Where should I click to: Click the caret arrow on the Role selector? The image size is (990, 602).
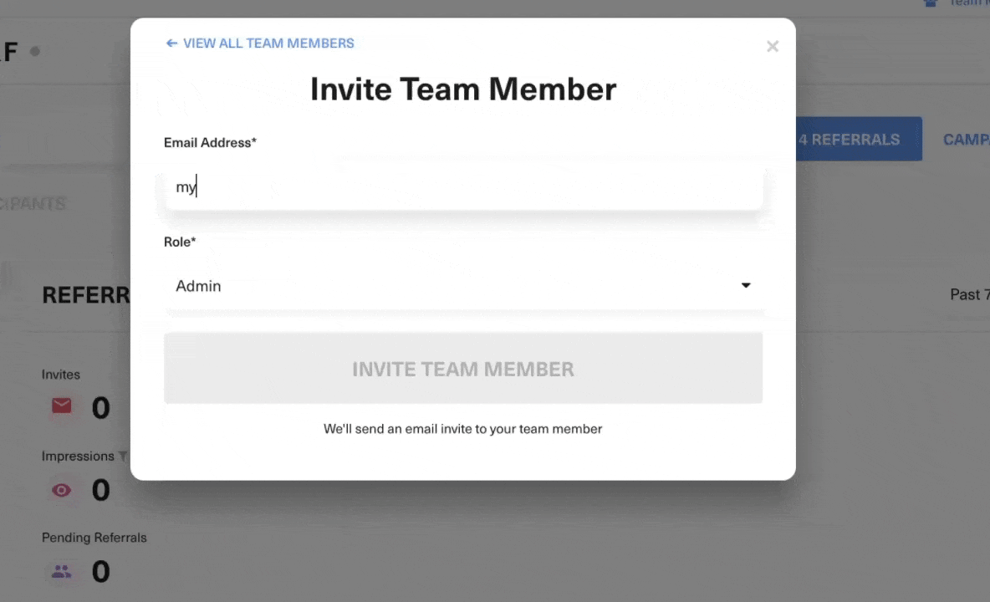point(745,285)
